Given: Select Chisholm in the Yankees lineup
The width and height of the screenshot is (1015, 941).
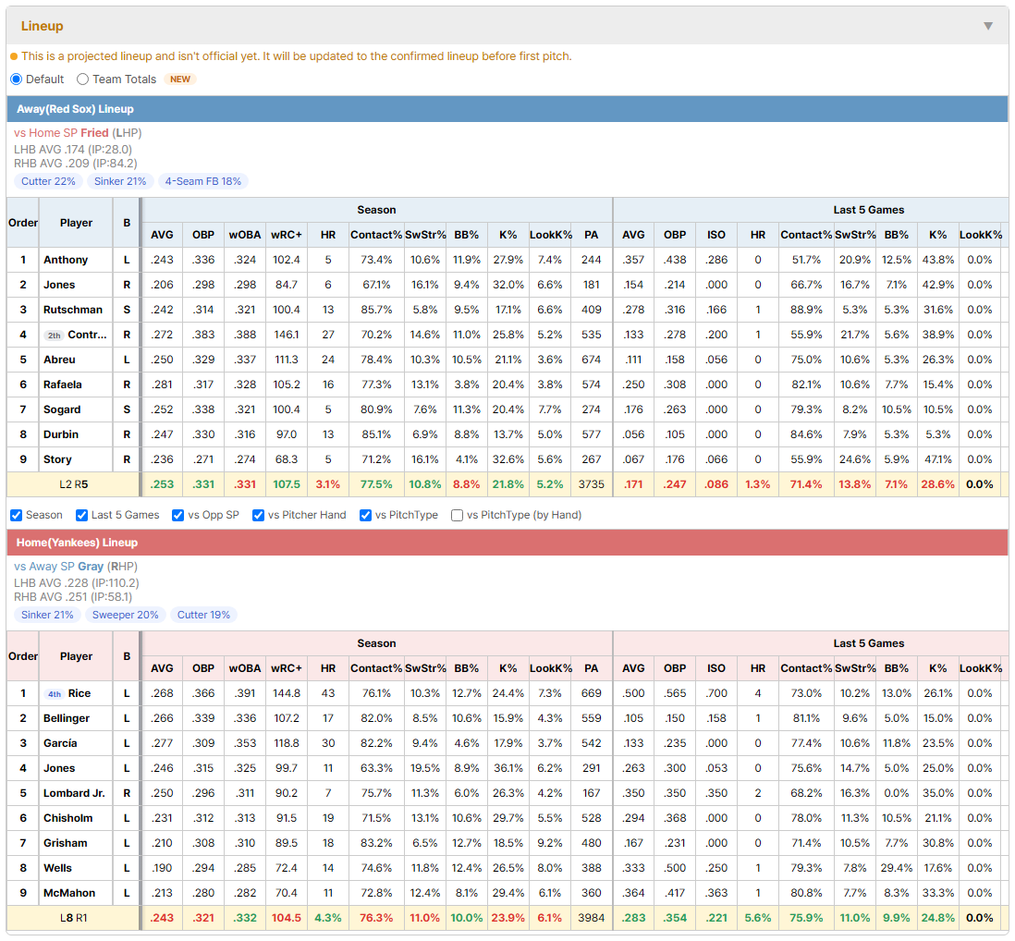Looking at the screenshot, I should pyautogui.click(x=68, y=819).
